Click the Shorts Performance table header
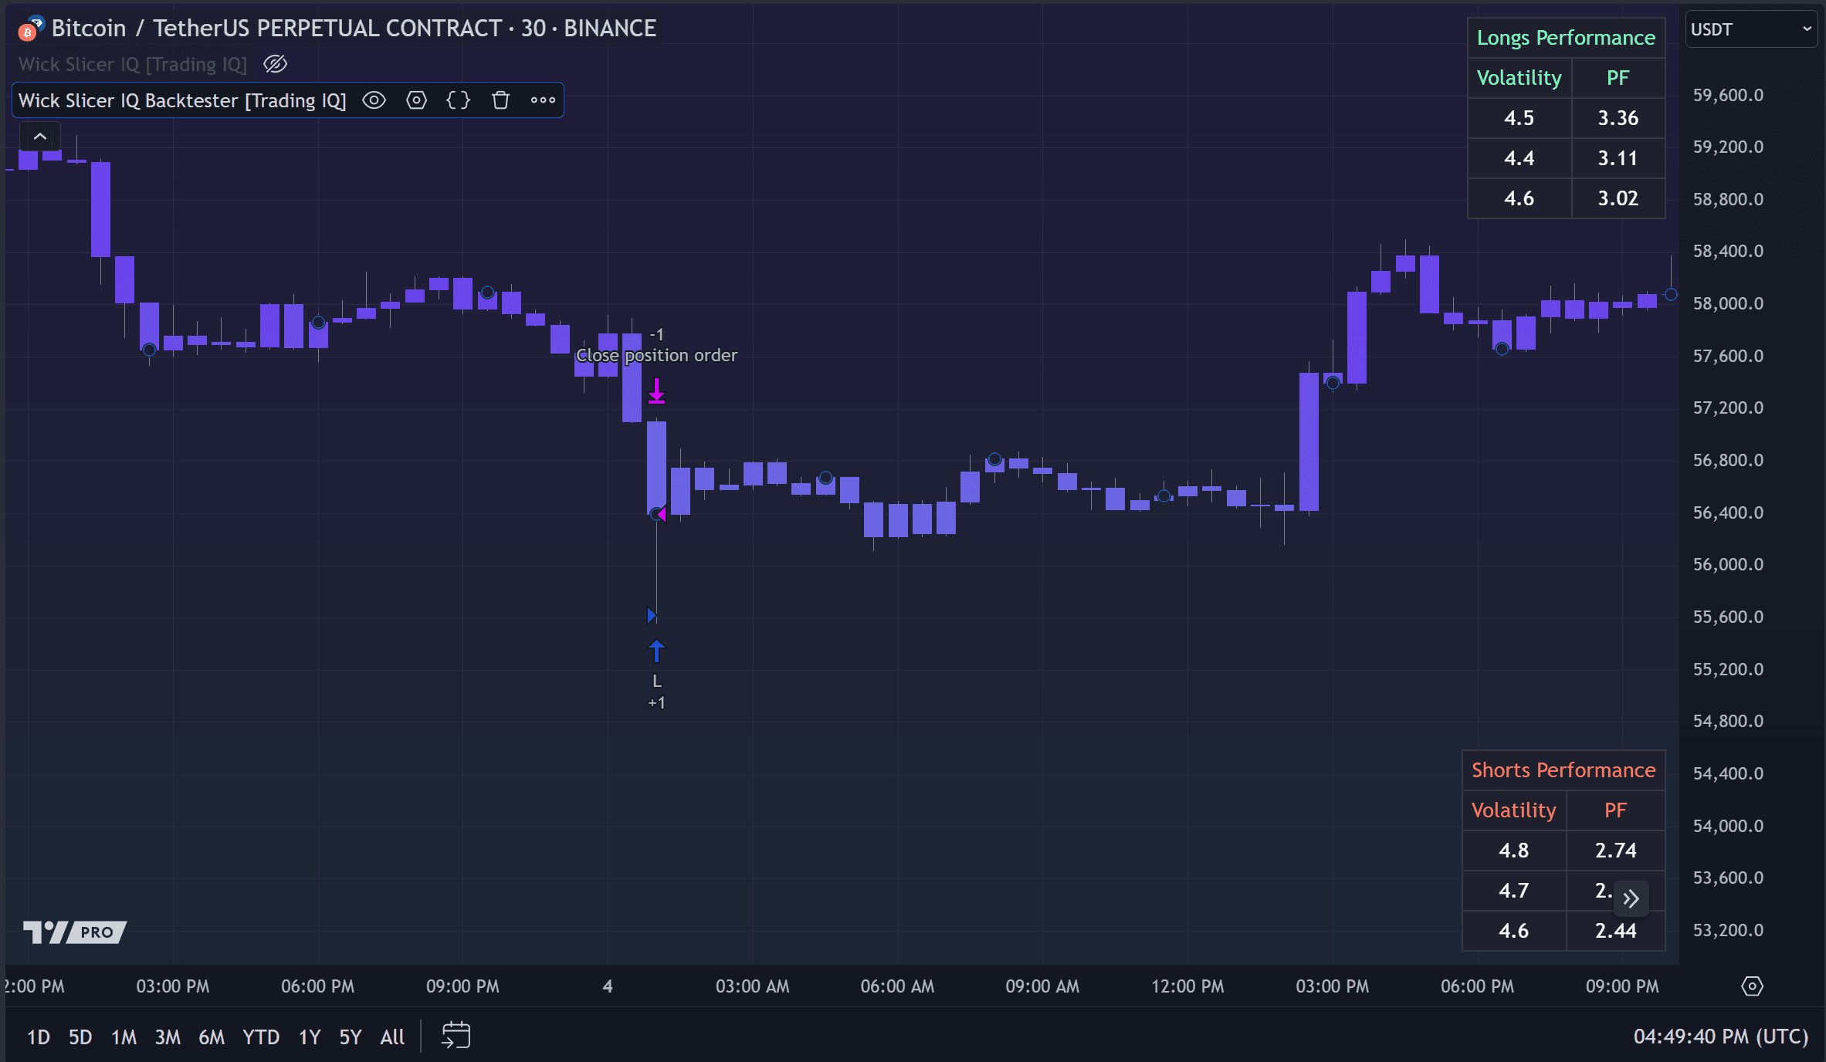 (1563, 770)
